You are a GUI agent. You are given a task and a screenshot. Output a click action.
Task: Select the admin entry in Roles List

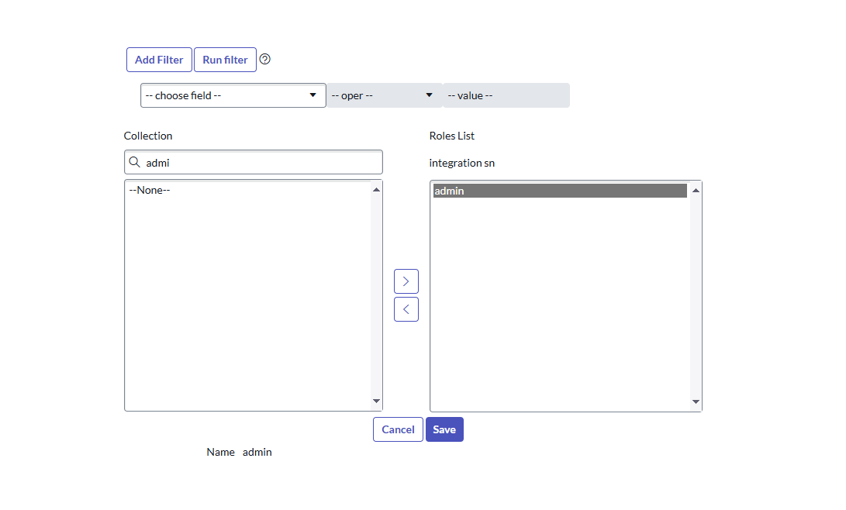click(x=559, y=191)
